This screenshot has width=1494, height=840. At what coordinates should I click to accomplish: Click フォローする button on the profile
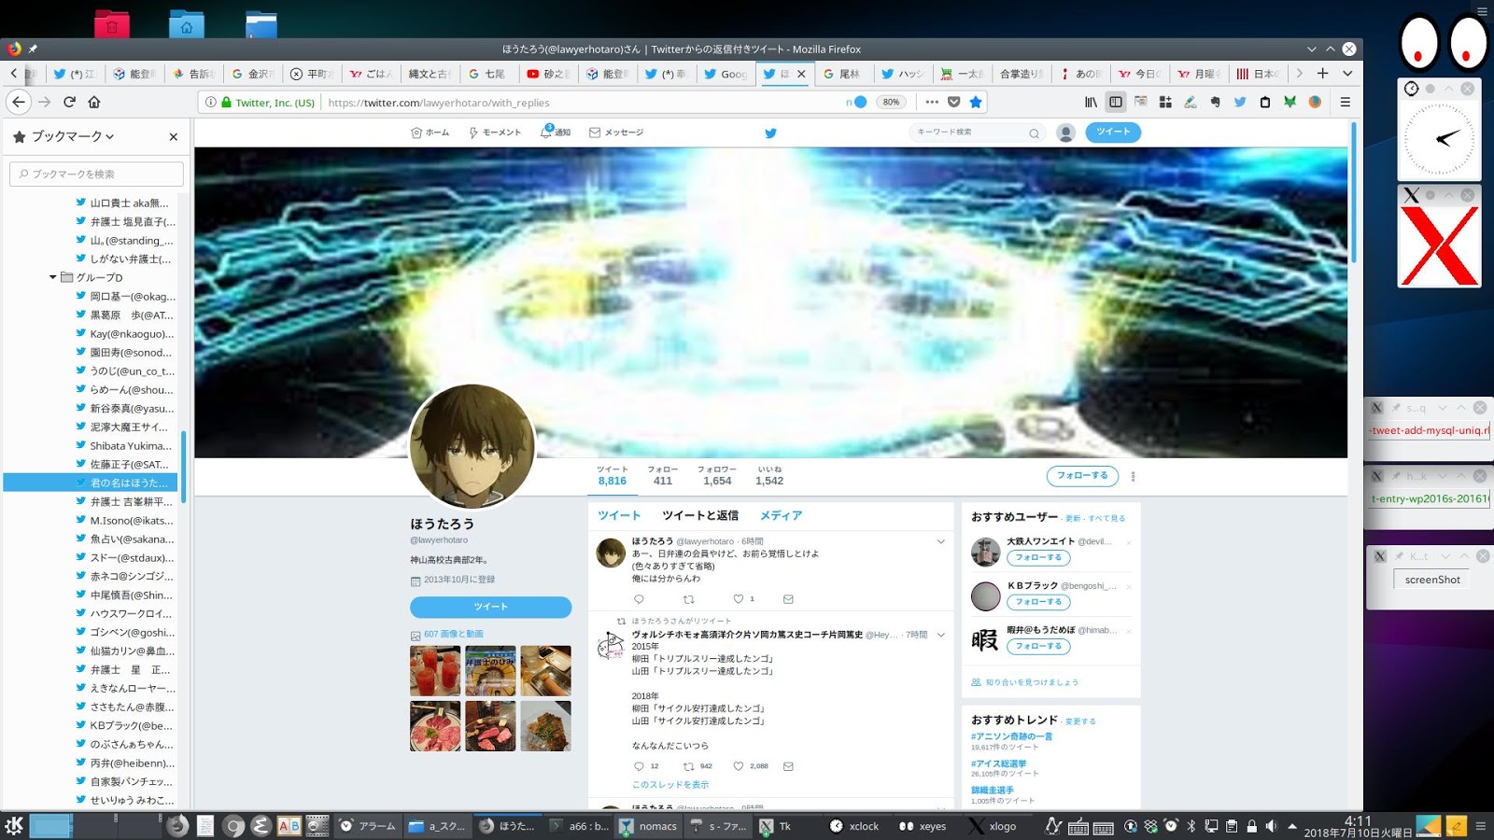pos(1082,476)
